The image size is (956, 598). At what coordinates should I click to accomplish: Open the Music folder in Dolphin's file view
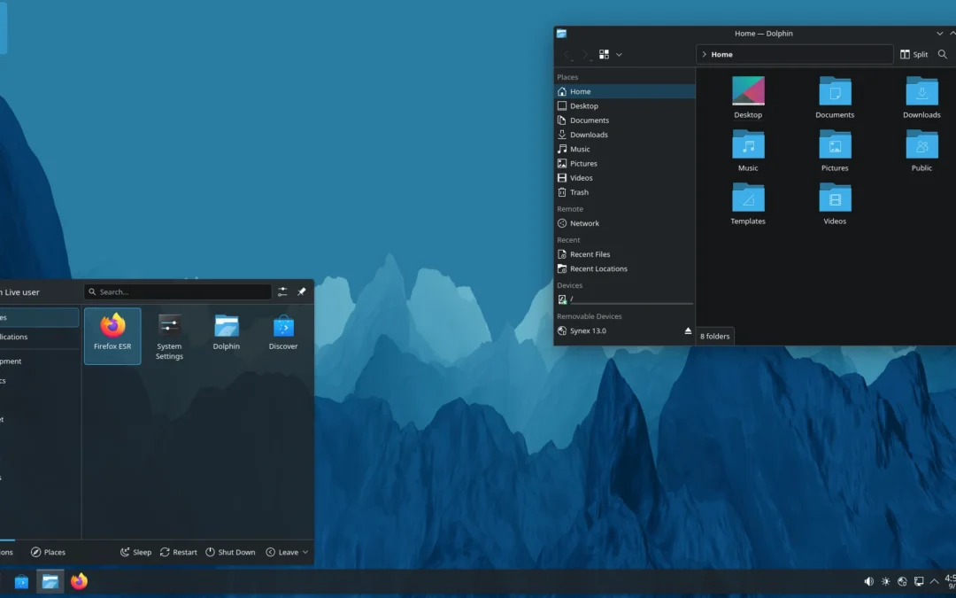tap(748, 151)
